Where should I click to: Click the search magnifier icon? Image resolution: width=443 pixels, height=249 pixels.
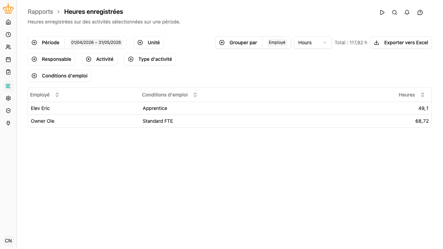395,12
